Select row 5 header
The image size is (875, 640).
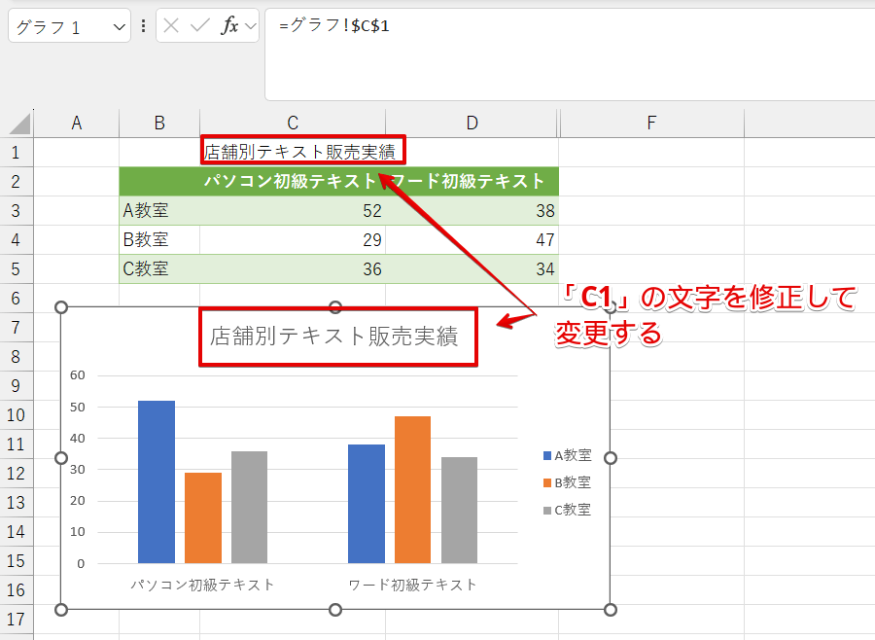point(17,269)
